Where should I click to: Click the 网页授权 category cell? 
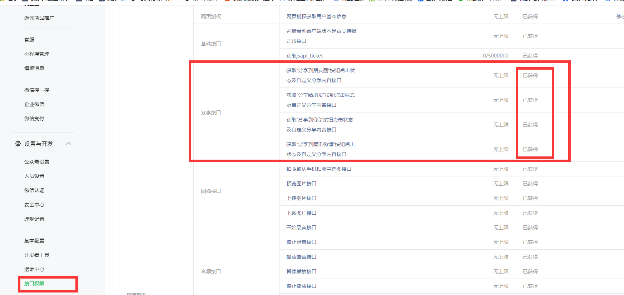point(211,16)
